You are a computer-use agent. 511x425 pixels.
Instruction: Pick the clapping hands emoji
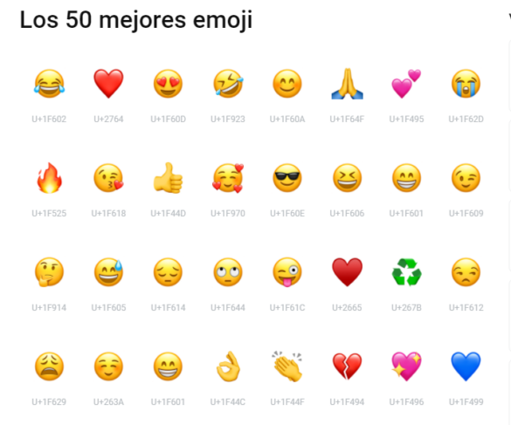pyautogui.click(x=287, y=367)
